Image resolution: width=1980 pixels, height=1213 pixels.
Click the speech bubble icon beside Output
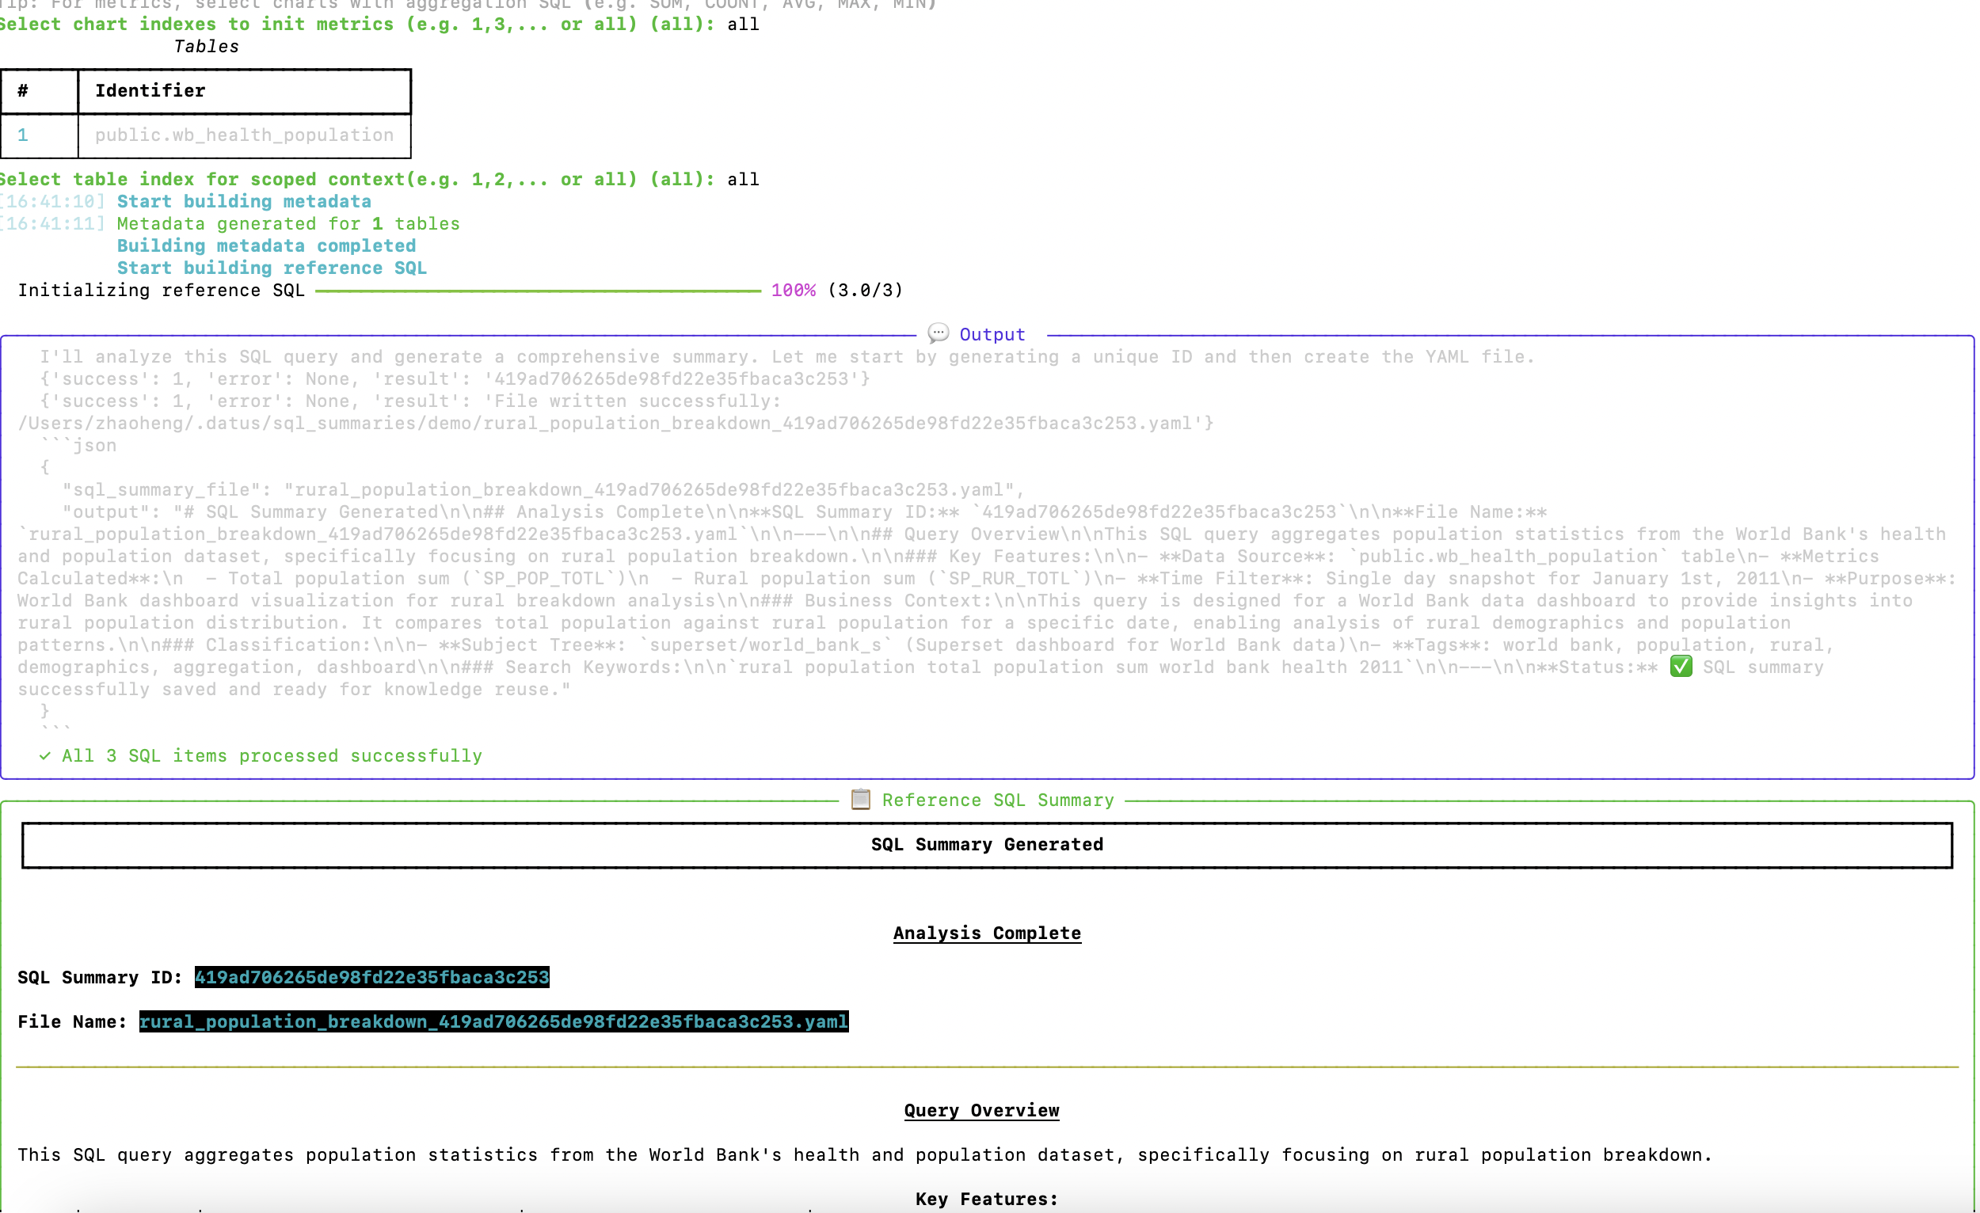pyautogui.click(x=938, y=333)
